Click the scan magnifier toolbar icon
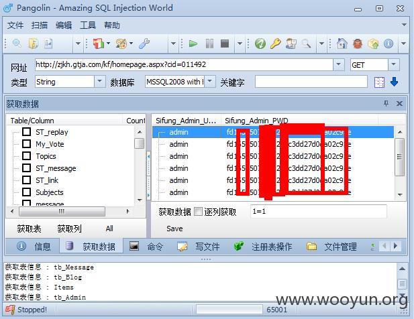This screenshot has height=319, width=414. click(x=17, y=44)
